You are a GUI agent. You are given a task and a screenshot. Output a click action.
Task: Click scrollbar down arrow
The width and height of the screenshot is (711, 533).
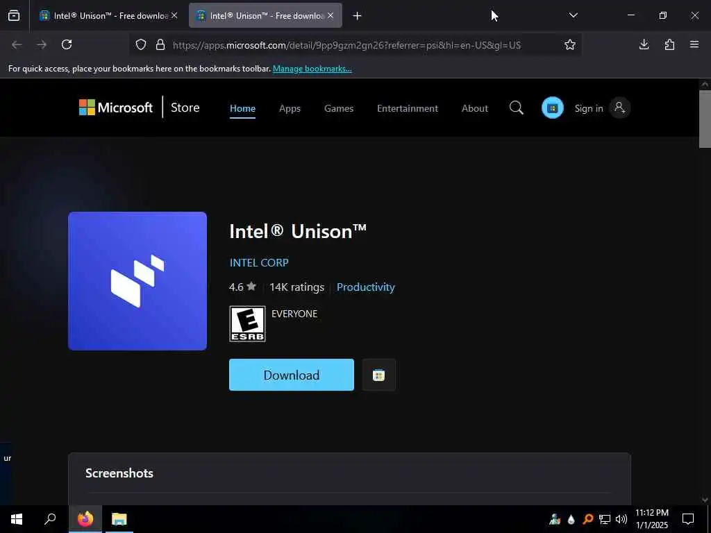point(705,500)
